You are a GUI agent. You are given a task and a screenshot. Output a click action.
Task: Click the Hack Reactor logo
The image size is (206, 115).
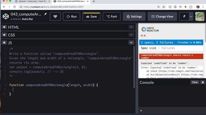150,29
